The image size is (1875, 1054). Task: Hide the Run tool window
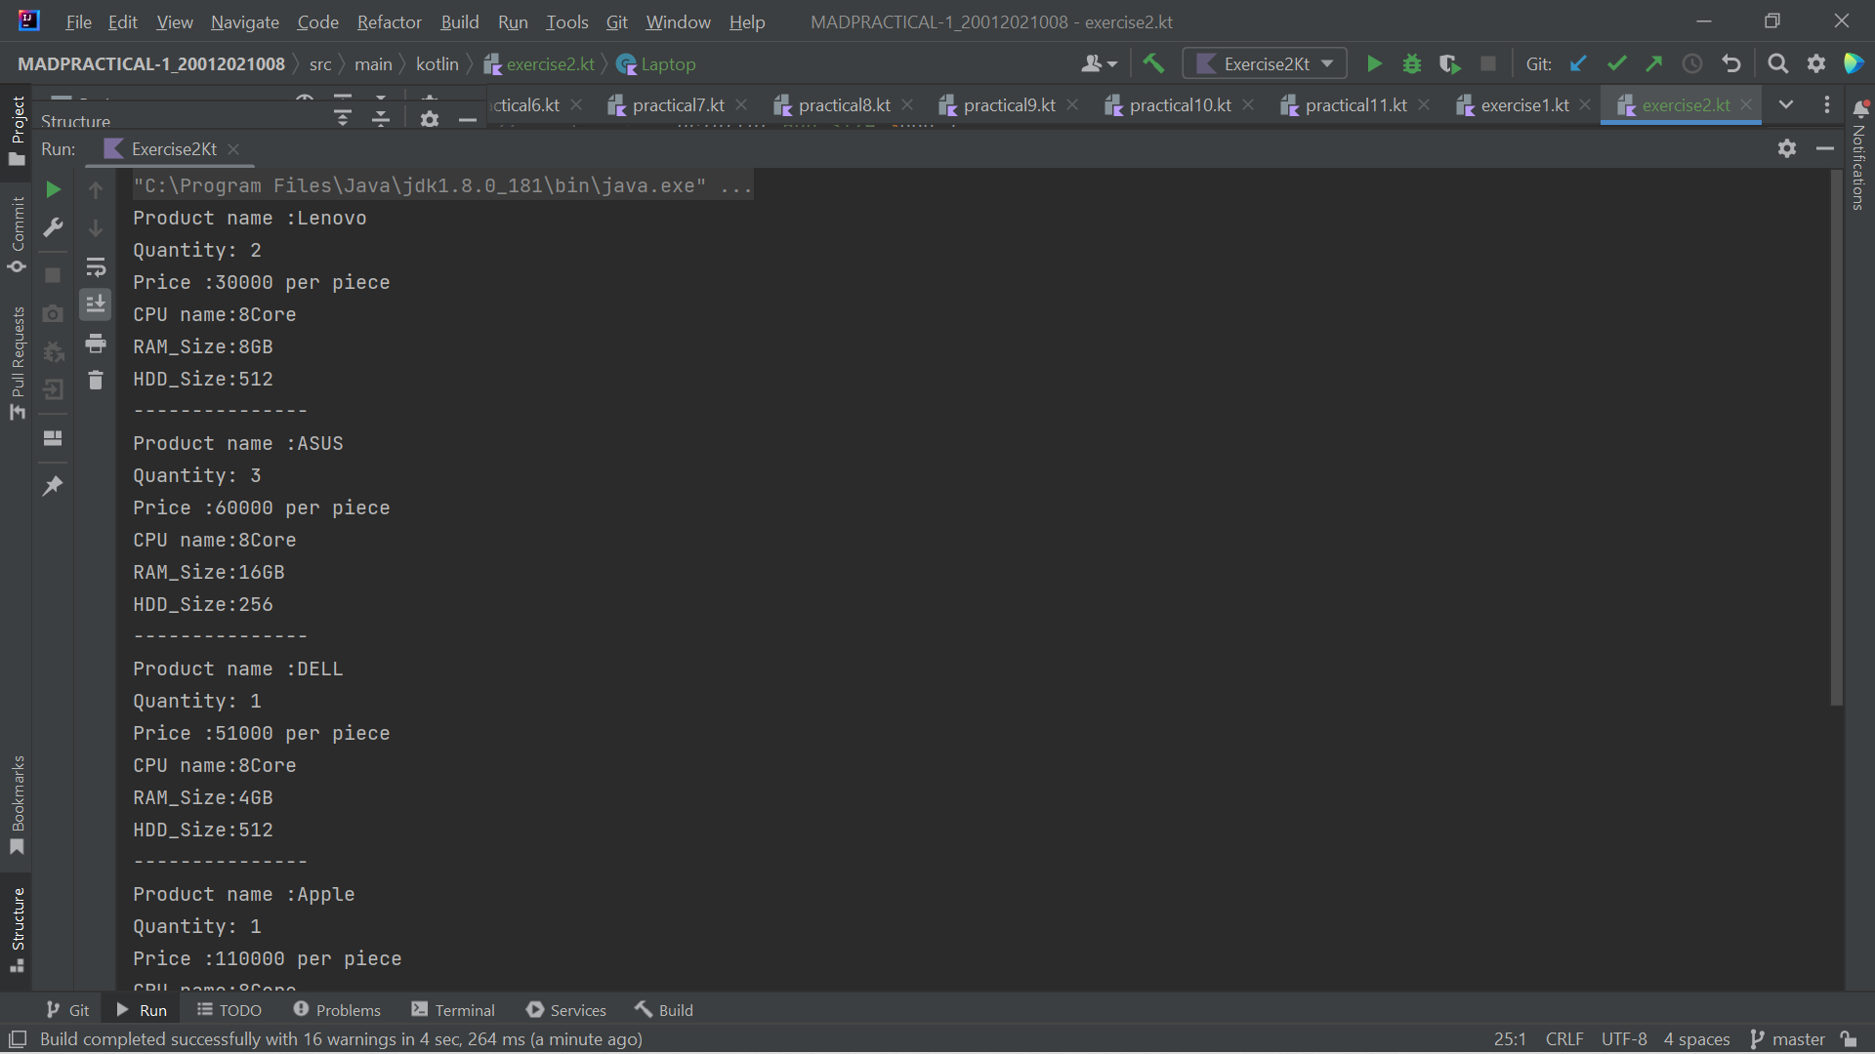tap(1825, 148)
